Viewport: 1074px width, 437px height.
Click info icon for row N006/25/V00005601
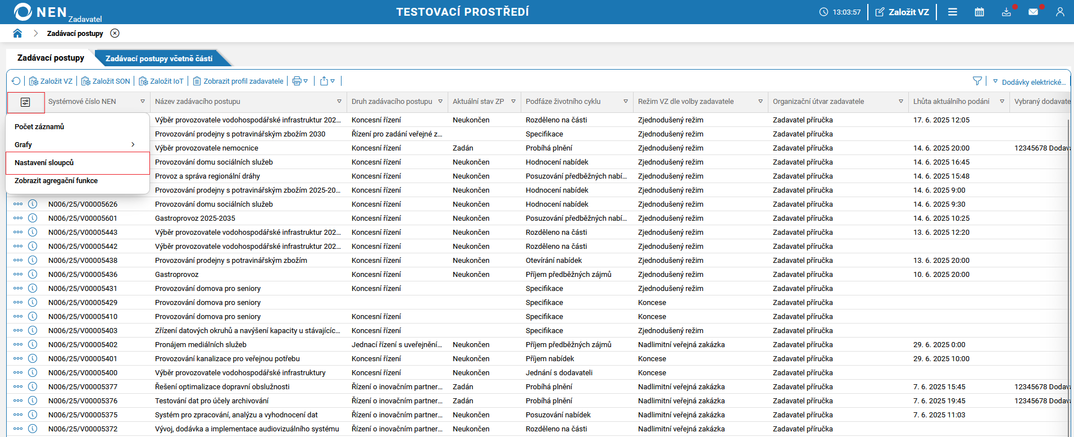(33, 218)
